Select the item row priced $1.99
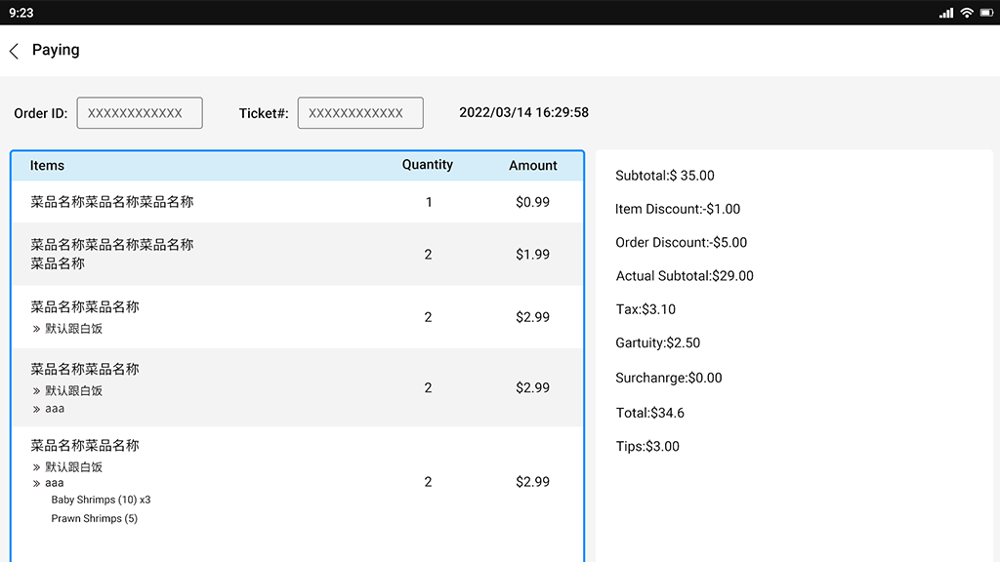 (x=298, y=254)
